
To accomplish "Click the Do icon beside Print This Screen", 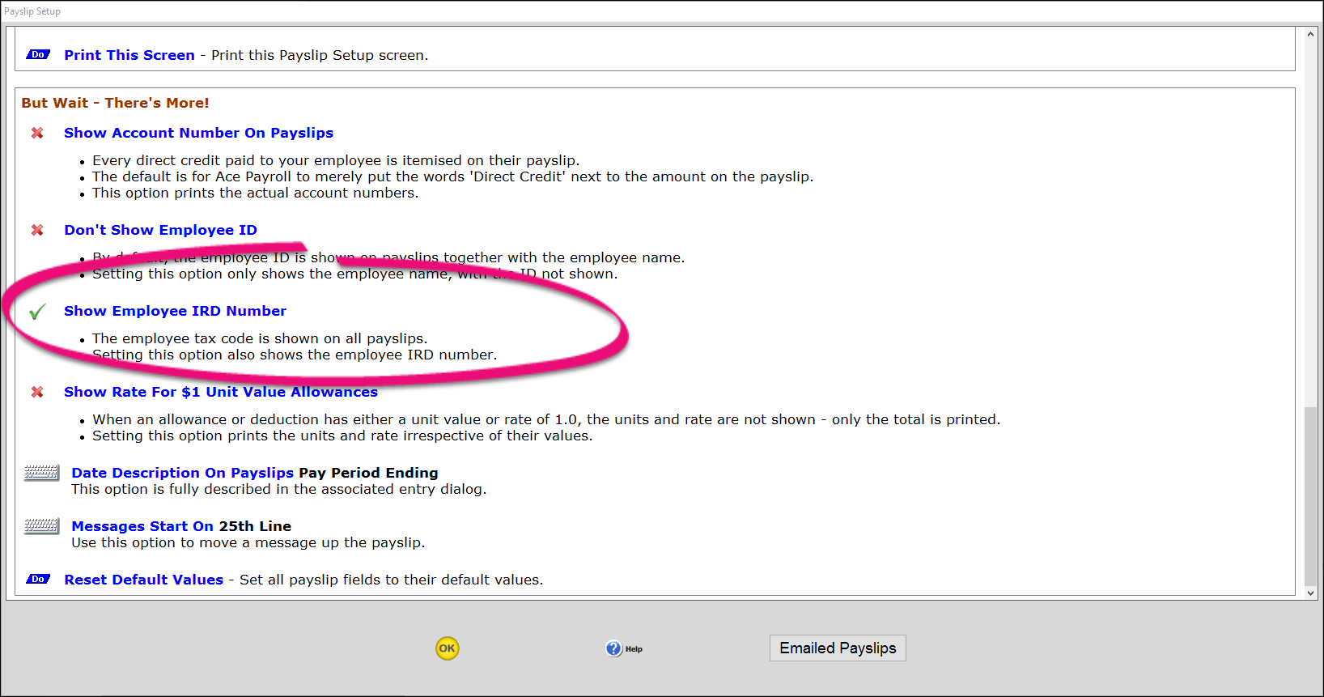I will [x=38, y=55].
